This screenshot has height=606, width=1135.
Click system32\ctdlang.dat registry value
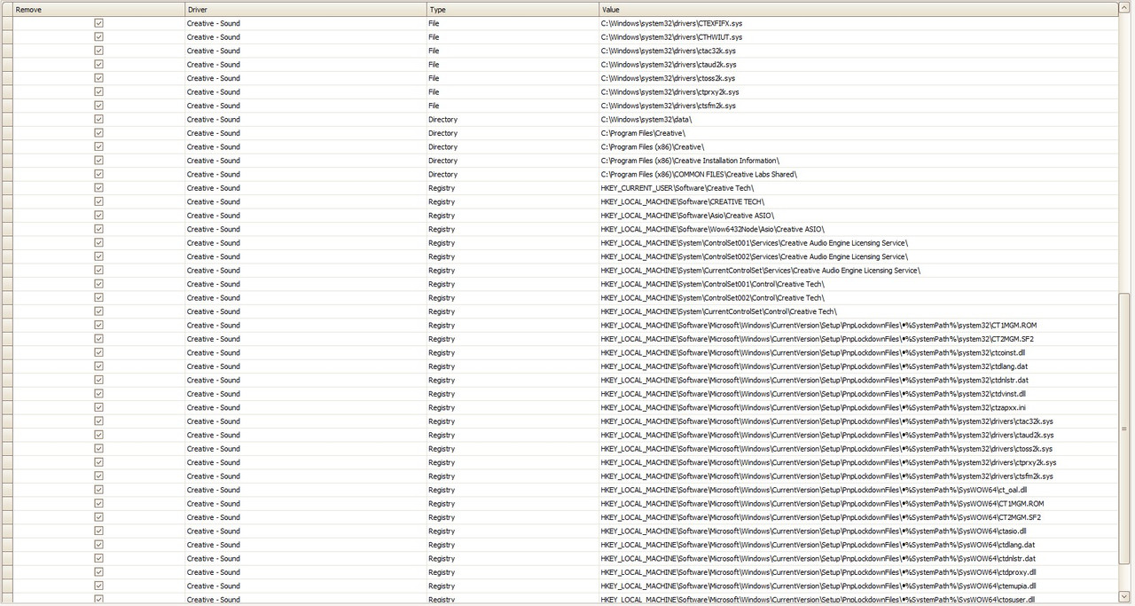tap(858, 366)
